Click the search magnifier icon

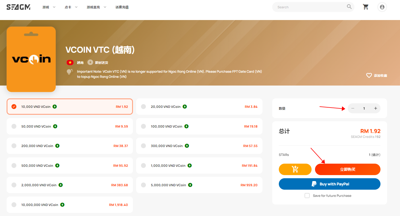pyautogui.click(x=349, y=7)
